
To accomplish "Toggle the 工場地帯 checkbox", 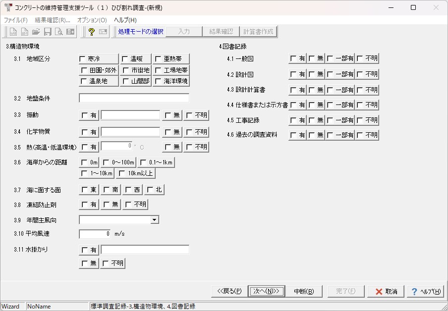I will coord(158,70).
